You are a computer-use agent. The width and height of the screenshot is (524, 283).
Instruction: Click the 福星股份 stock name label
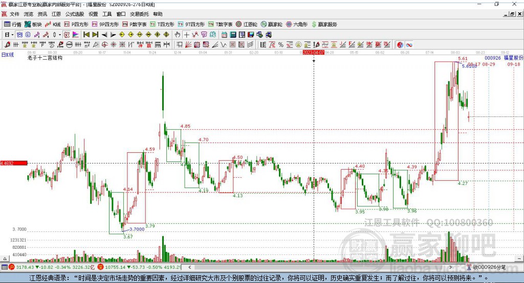click(x=513, y=58)
